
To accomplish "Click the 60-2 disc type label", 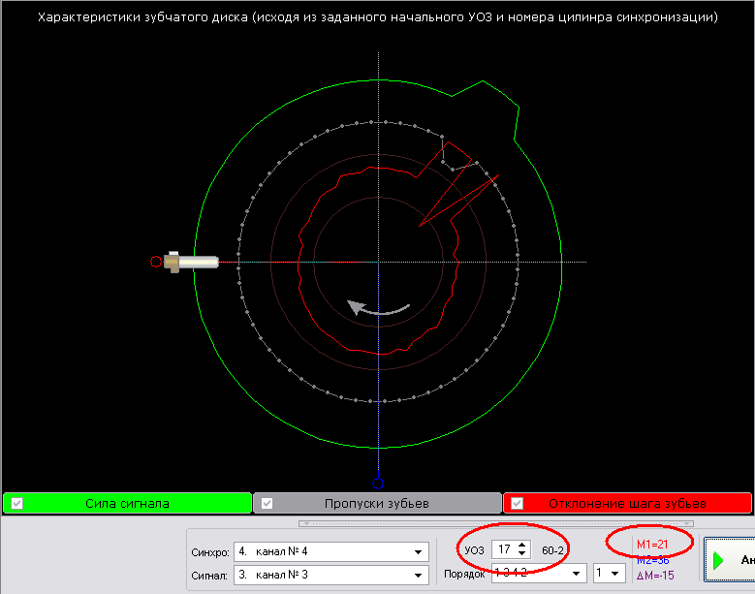I will pos(552,550).
